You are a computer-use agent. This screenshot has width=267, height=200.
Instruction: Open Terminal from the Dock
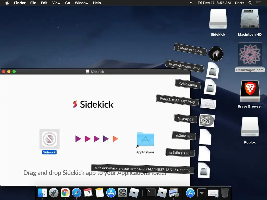(151, 193)
